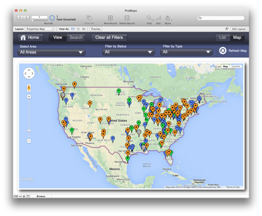262x216 pixels.
Task: Switch display to List view
Action: pos(223,37)
